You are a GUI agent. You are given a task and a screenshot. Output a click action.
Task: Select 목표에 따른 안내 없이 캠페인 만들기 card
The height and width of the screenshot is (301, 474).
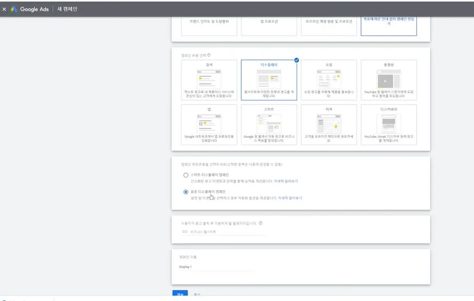coord(388,25)
